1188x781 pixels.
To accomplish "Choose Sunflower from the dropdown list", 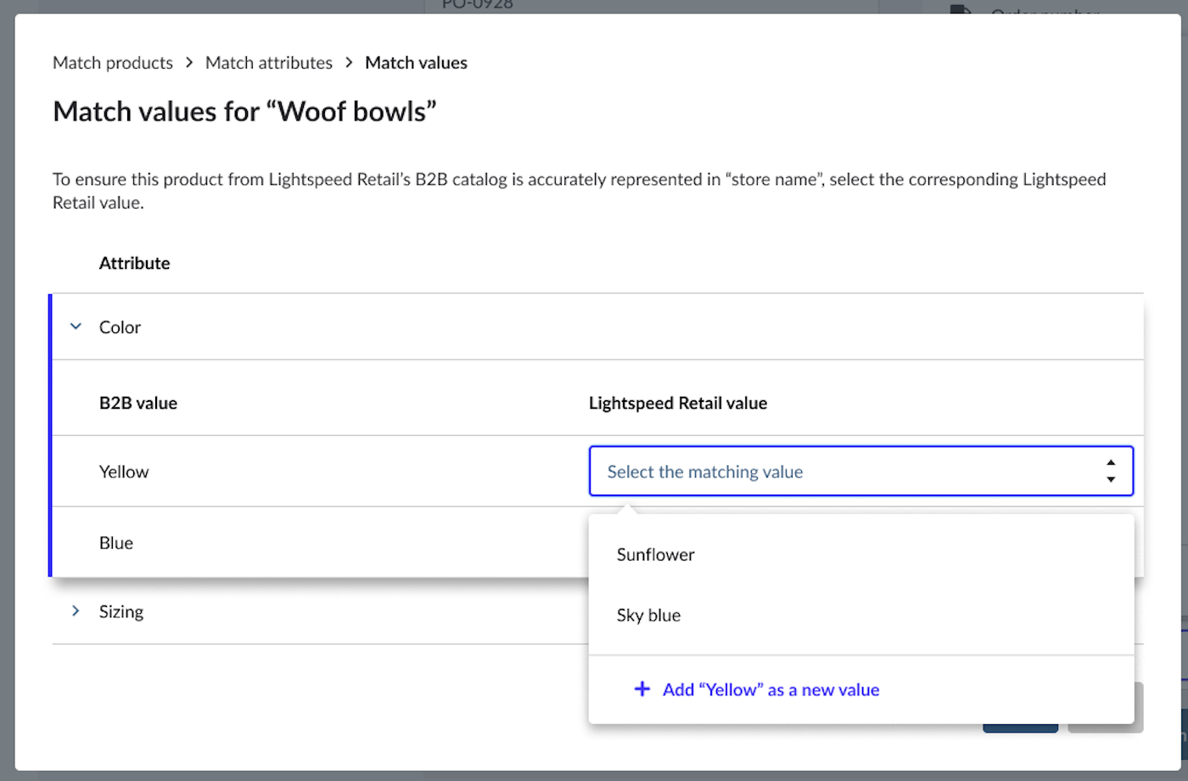I will pos(655,555).
